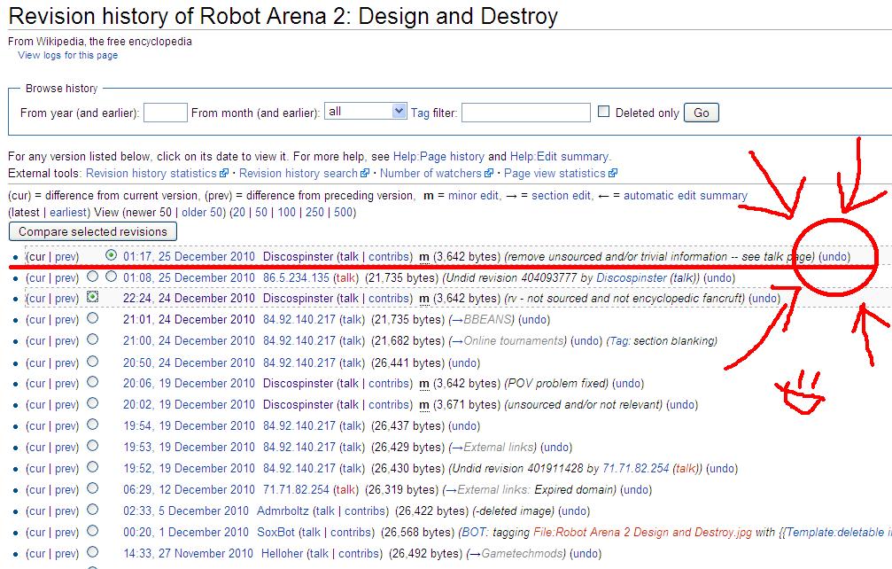This screenshot has height=569, width=892.
Task: Open the 'View logs for this page' link
Action: (x=67, y=55)
